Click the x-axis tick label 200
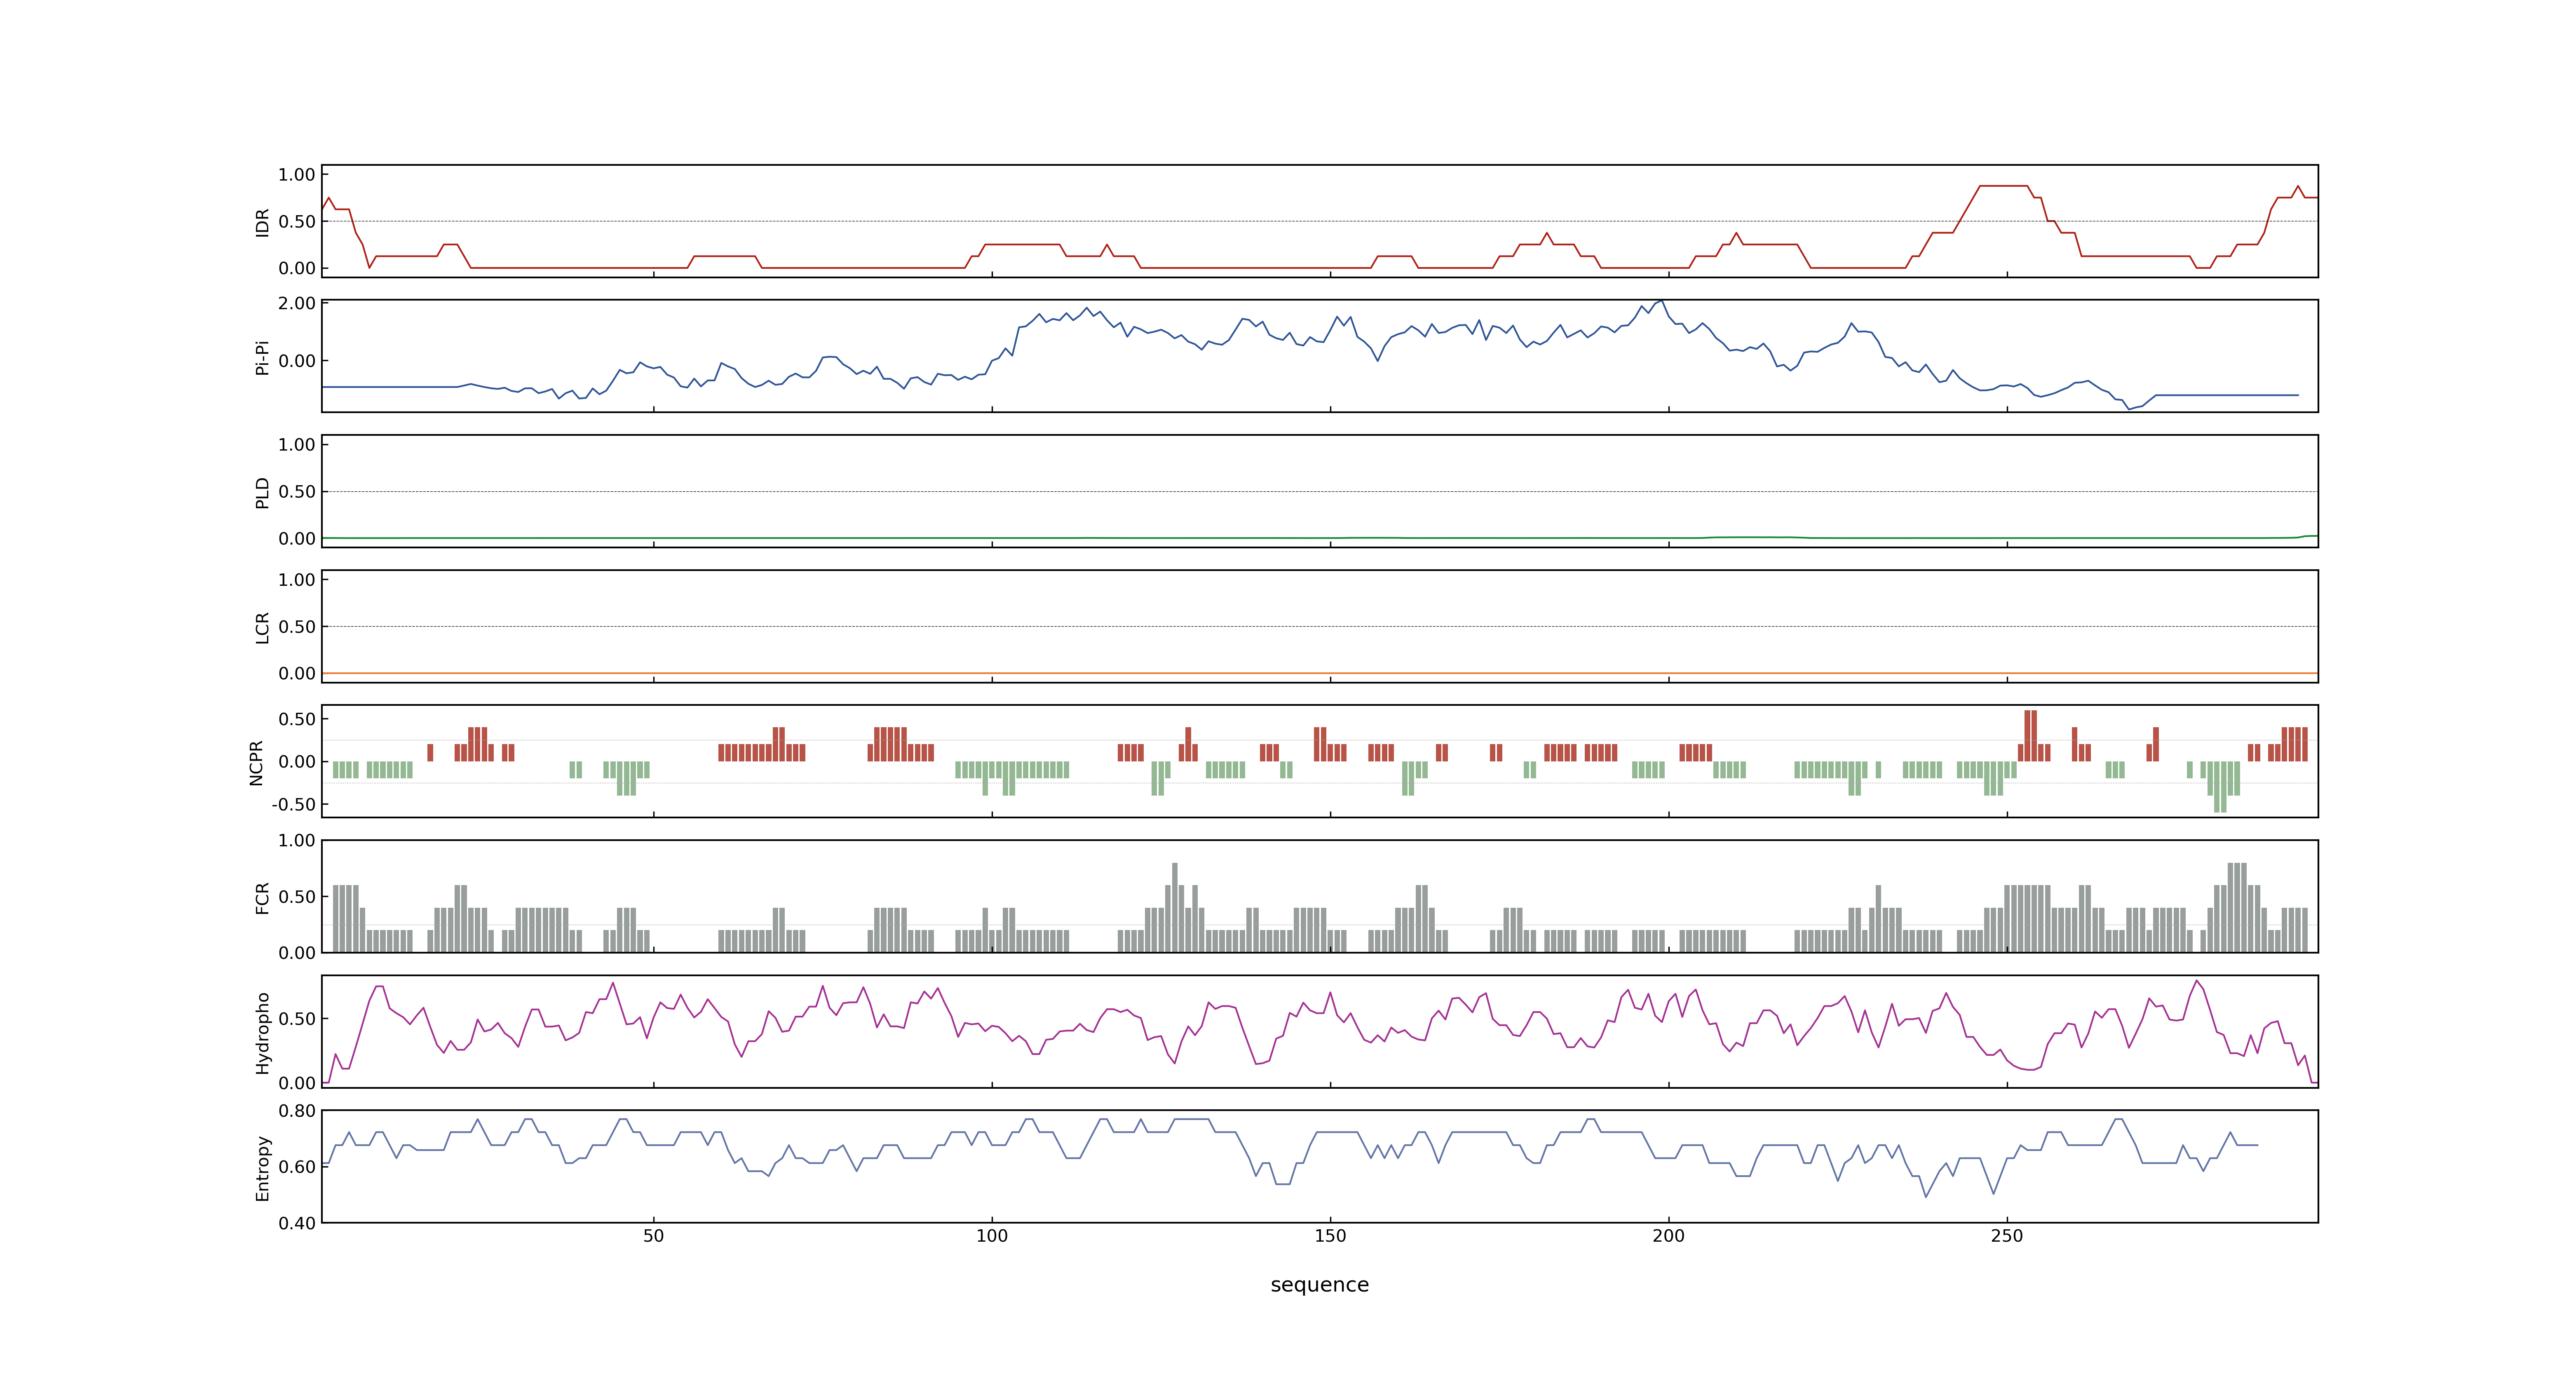The width and height of the screenshot is (2576, 1374). [1668, 1236]
